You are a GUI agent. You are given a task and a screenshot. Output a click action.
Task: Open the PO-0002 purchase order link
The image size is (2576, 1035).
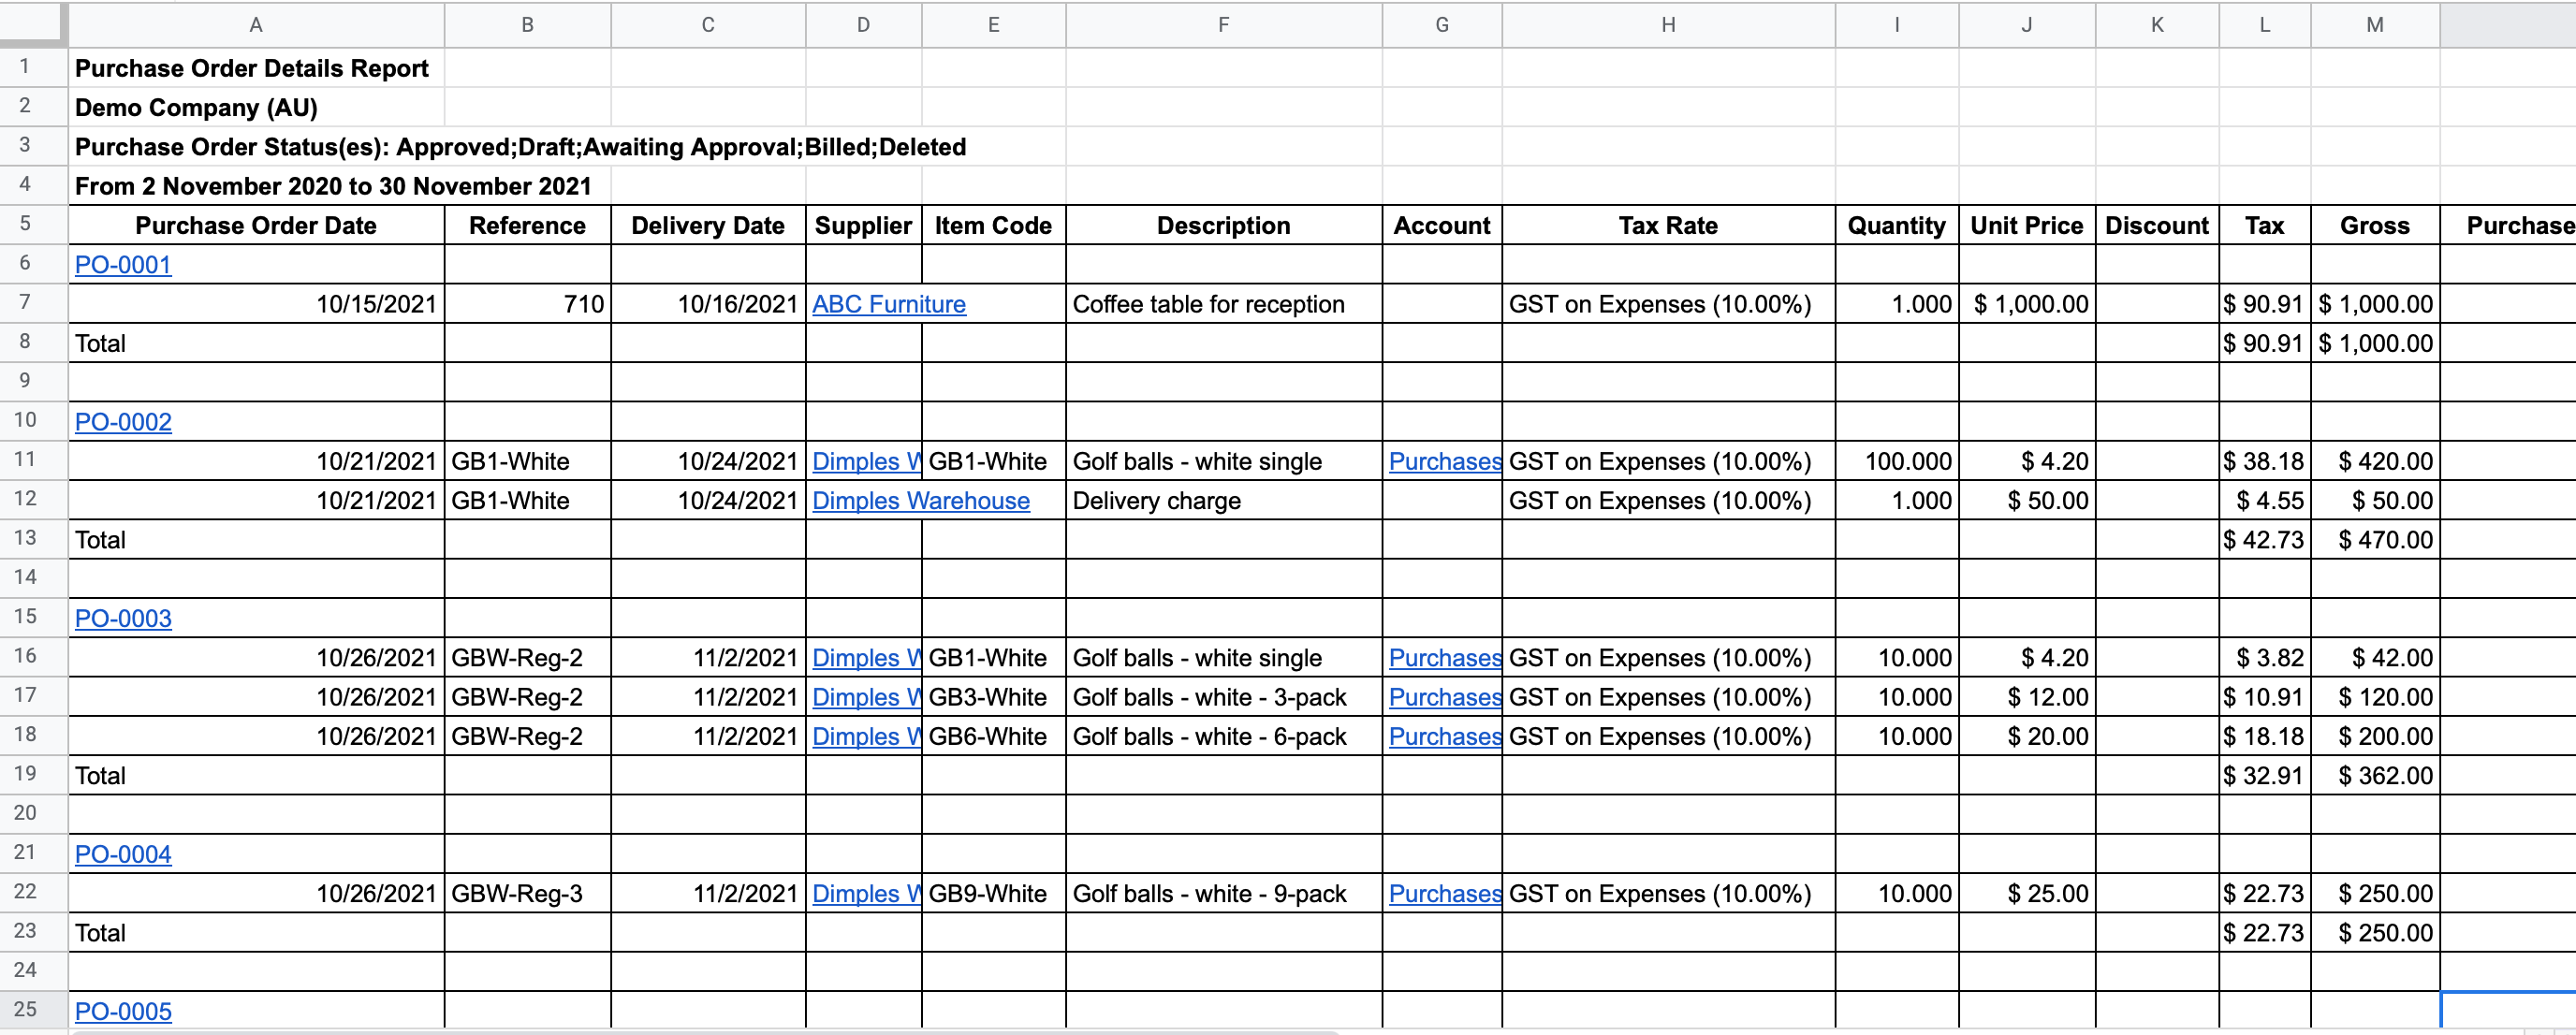click(123, 422)
